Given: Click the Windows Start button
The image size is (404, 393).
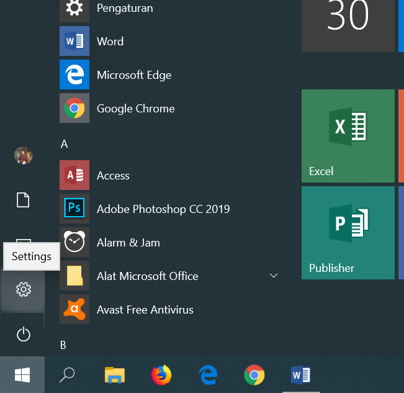Looking at the screenshot, I should [22, 375].
